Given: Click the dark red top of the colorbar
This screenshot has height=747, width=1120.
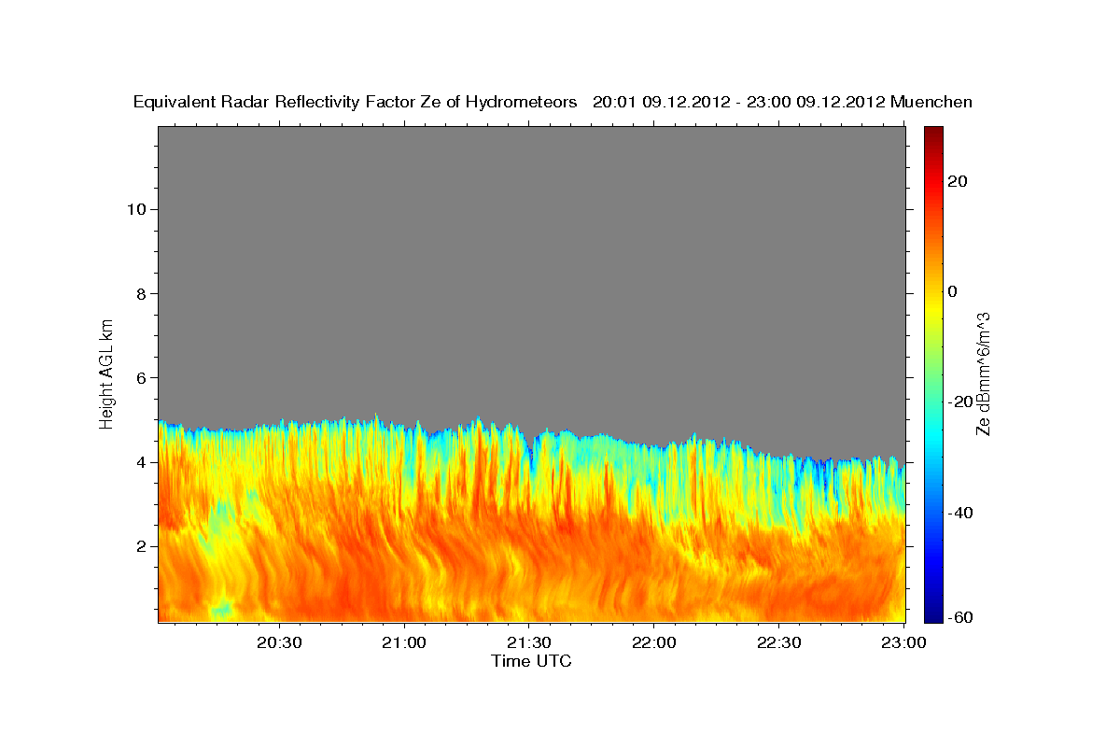Looking at the screenshot, I should 933,134.
